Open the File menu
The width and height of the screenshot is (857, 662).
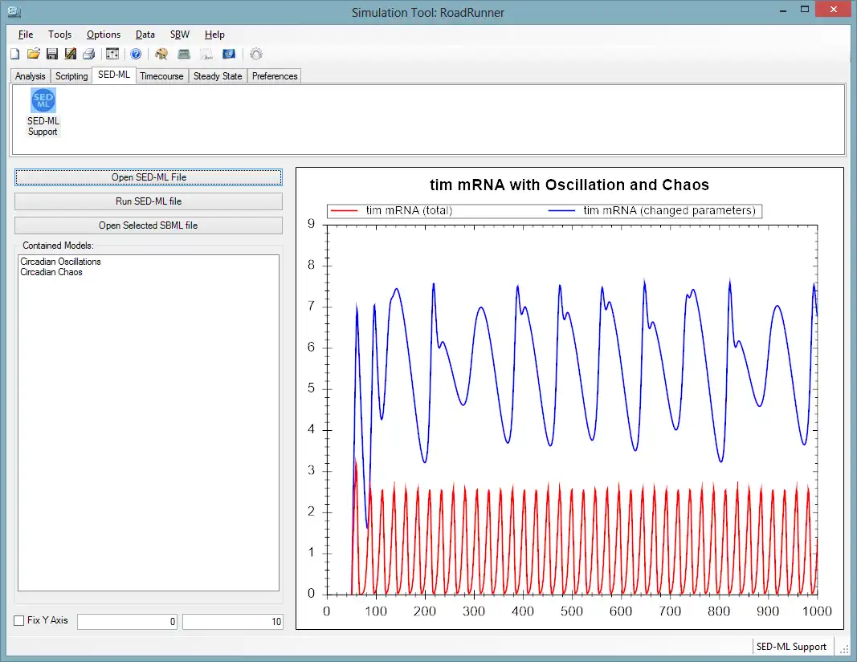[x=26, y=35]
